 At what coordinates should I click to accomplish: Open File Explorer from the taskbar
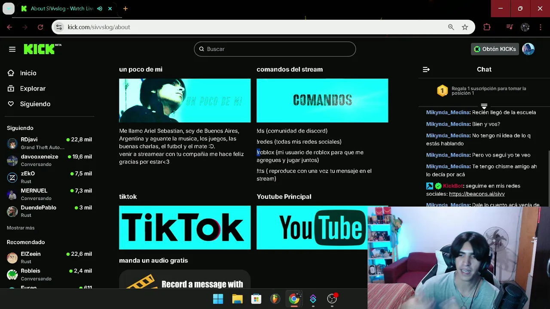237,299
